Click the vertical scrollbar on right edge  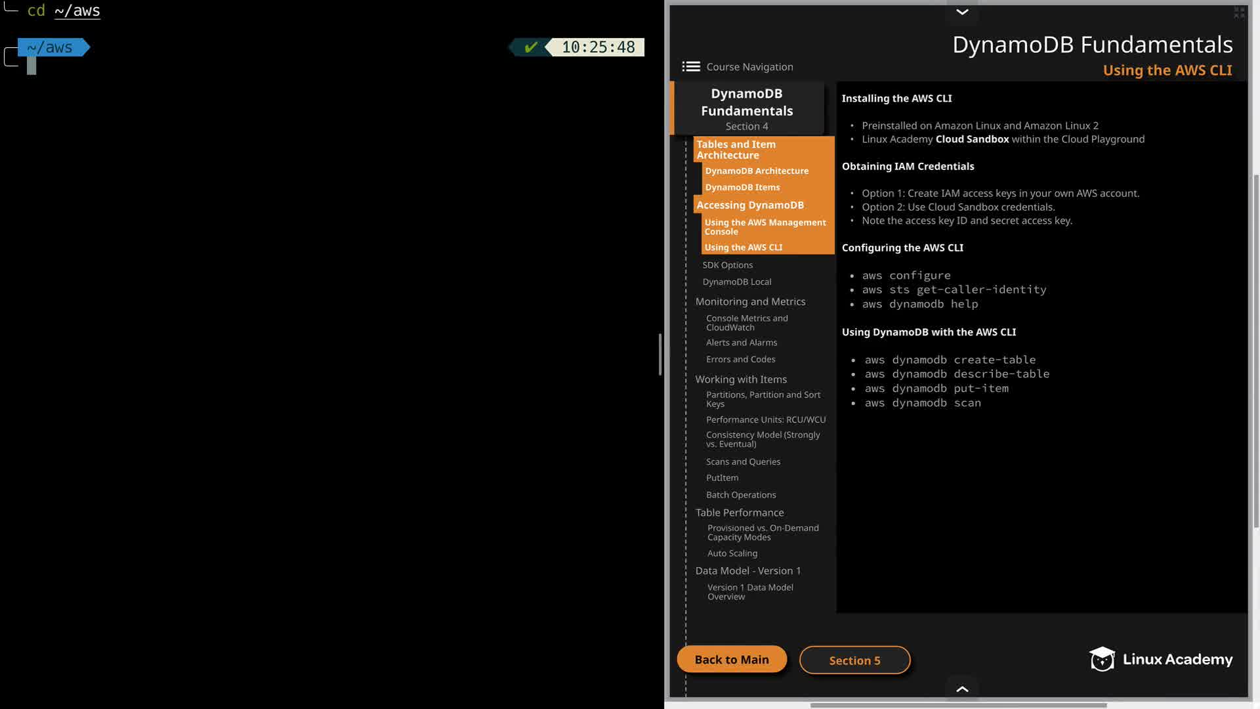point(1256,351)
